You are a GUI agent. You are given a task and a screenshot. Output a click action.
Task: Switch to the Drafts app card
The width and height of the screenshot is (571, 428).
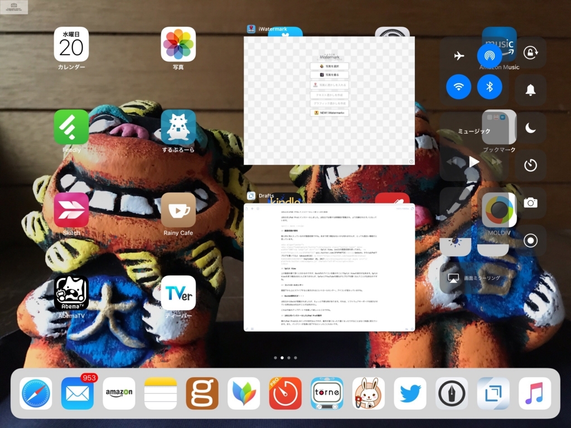329,267
